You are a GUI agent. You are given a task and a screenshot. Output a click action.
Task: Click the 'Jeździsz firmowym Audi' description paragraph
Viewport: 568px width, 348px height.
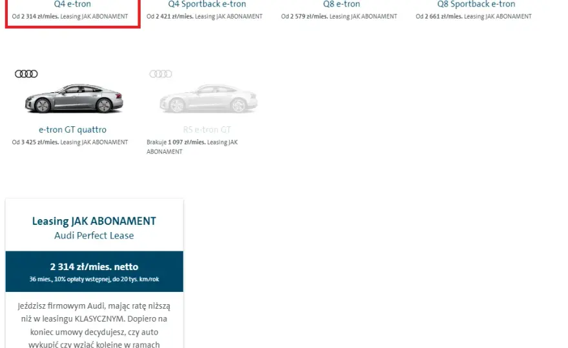[x=94, y=325]
